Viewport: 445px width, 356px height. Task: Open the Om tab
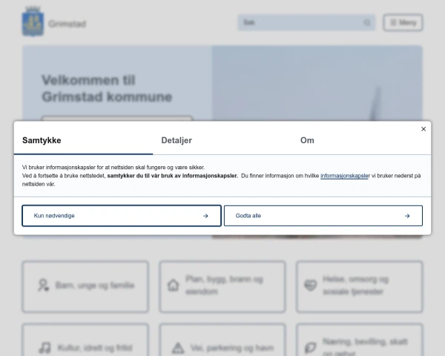(x=307, y=140)
